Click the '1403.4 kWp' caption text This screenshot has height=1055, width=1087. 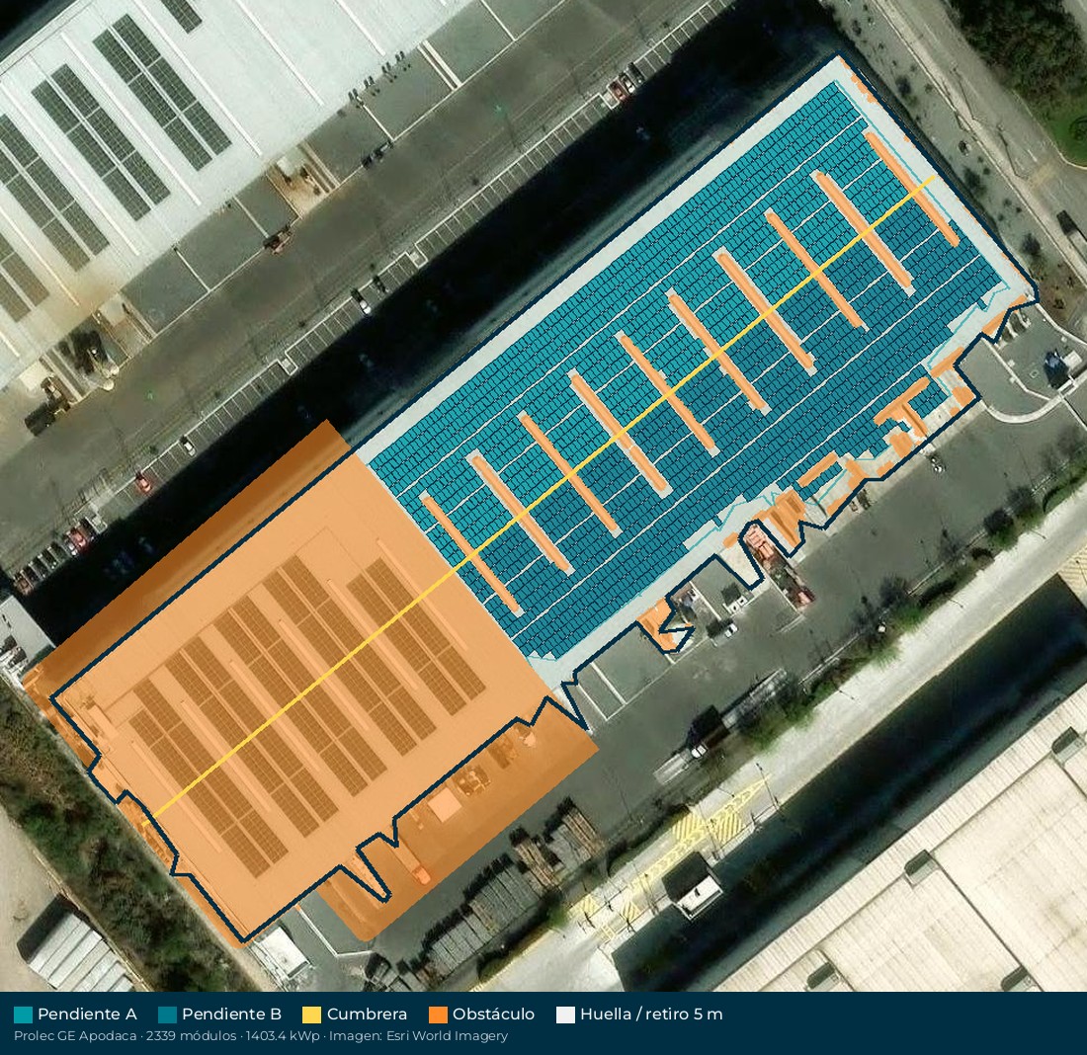tap(283, 1036)
